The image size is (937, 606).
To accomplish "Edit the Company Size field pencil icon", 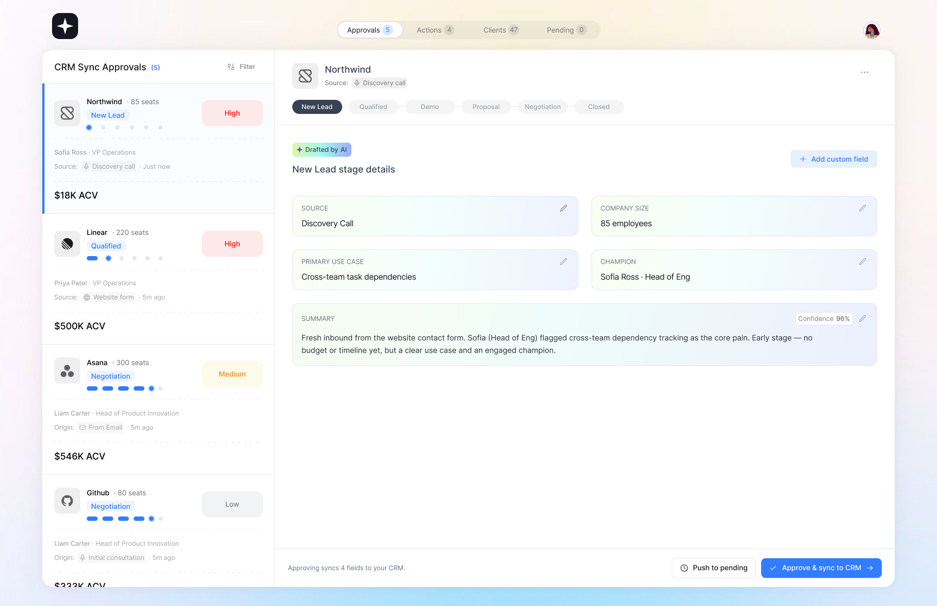I will (x=862, y=208).
